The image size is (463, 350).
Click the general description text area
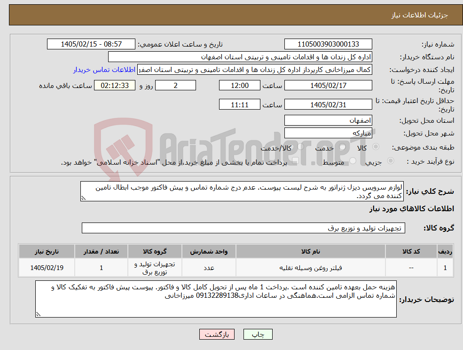tap(242, 191)
